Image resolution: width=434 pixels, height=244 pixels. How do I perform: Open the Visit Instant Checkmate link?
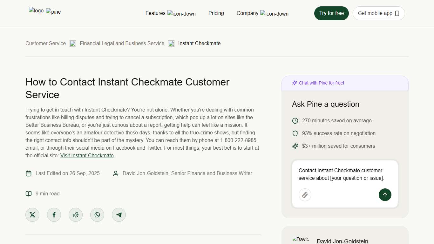point(87,155)
